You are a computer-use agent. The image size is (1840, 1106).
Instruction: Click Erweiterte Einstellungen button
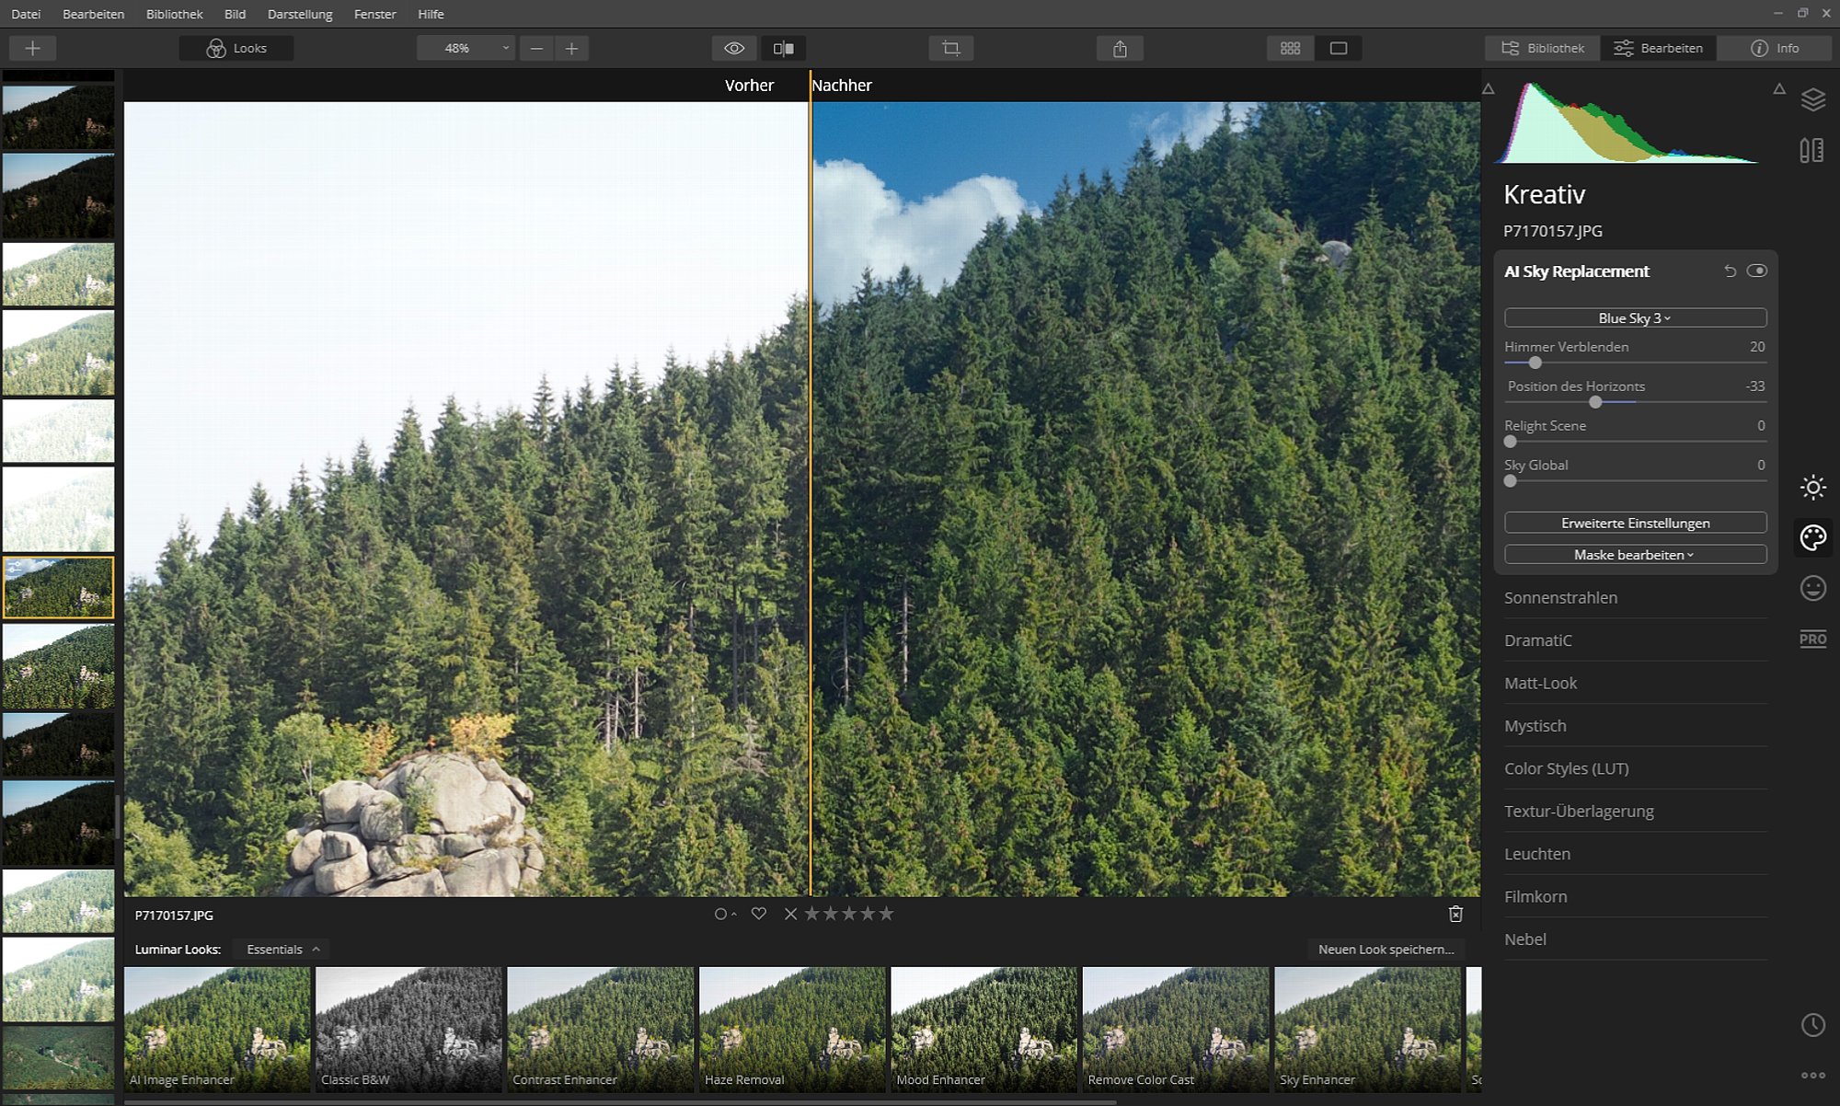[1635, 523]
